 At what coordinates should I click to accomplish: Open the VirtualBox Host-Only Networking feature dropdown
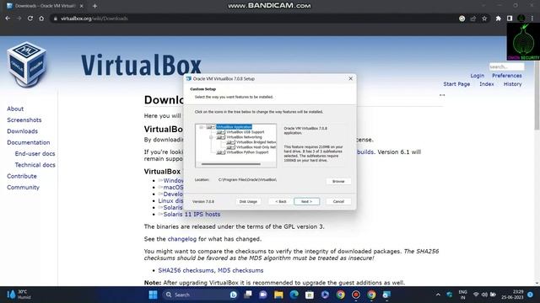tap(230, 147)
